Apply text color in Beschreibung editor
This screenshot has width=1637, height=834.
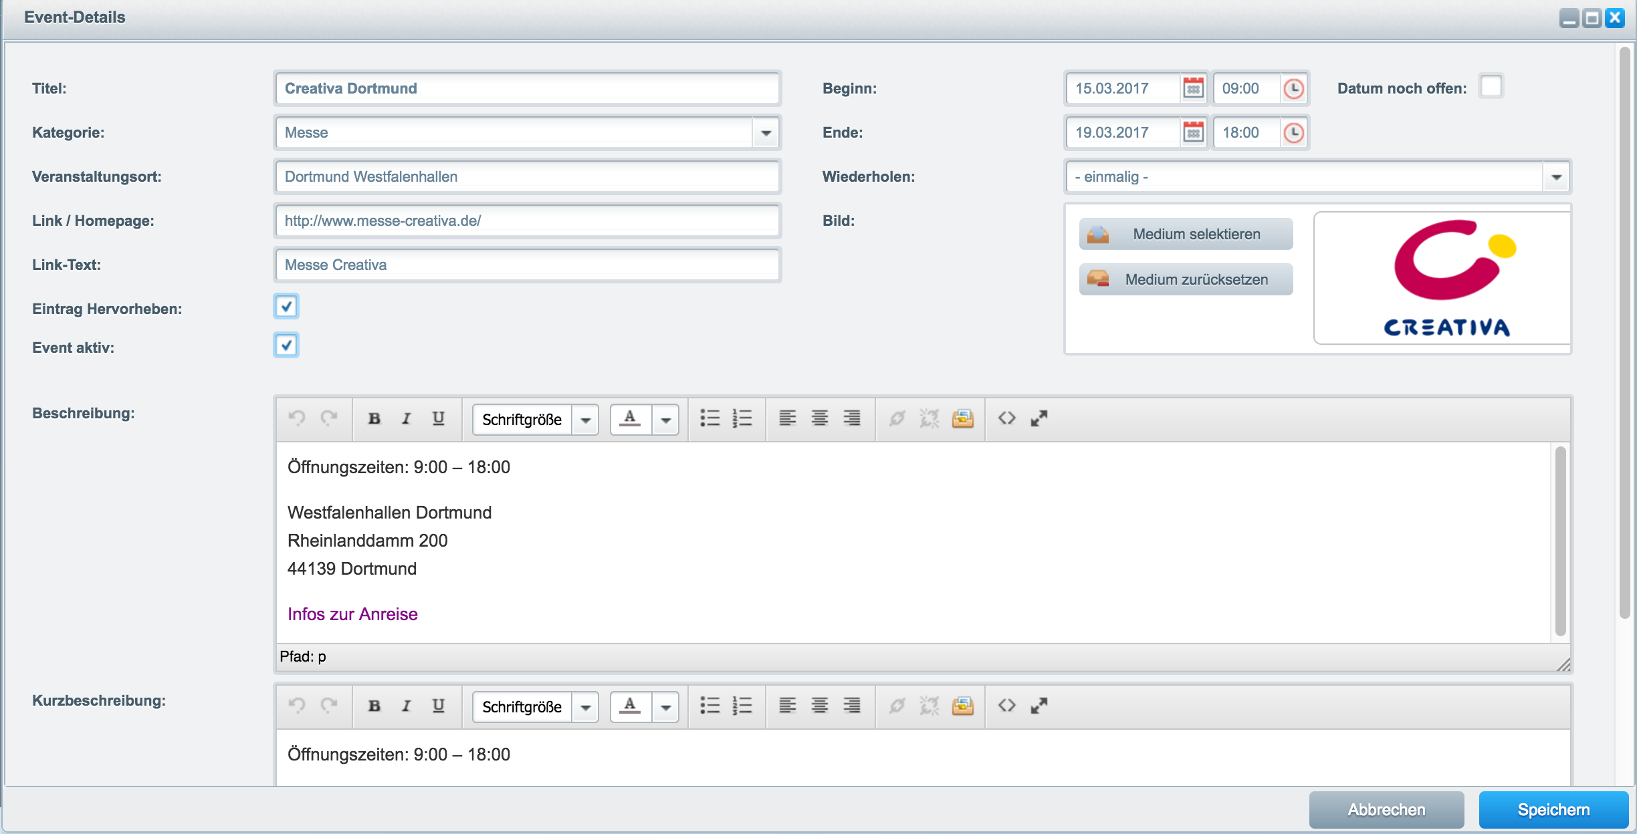coord(631,420)
